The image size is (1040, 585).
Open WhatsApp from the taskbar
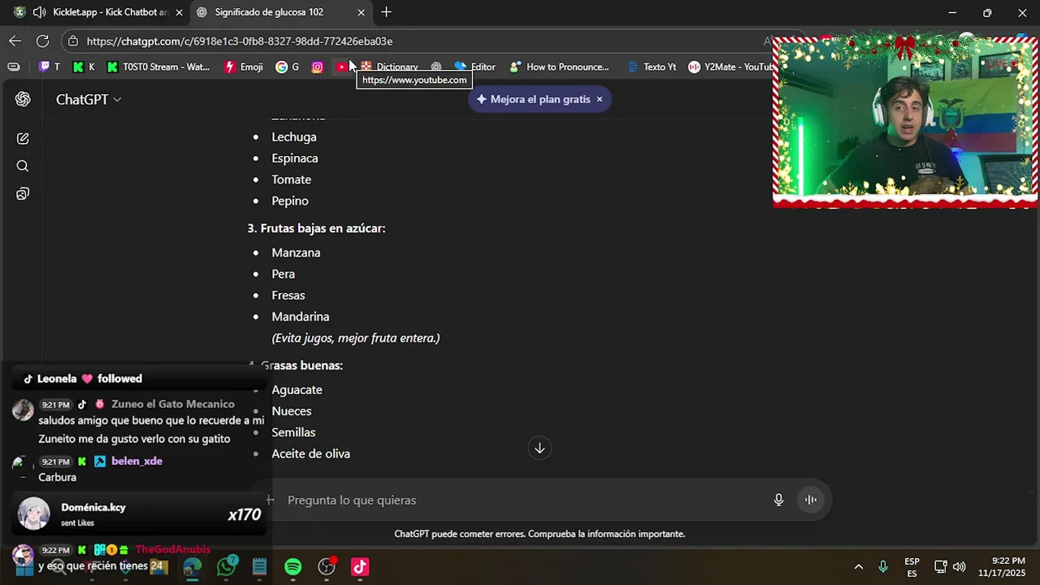[227, 566]
